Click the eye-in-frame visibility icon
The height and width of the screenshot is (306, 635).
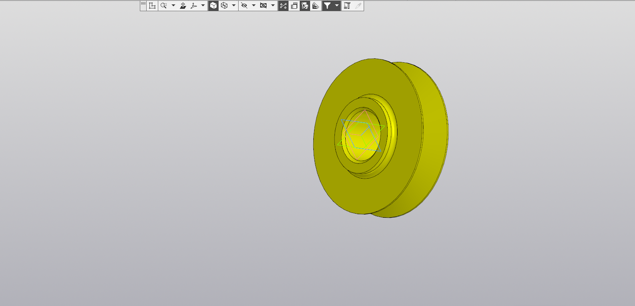click(x=263, y=6)
